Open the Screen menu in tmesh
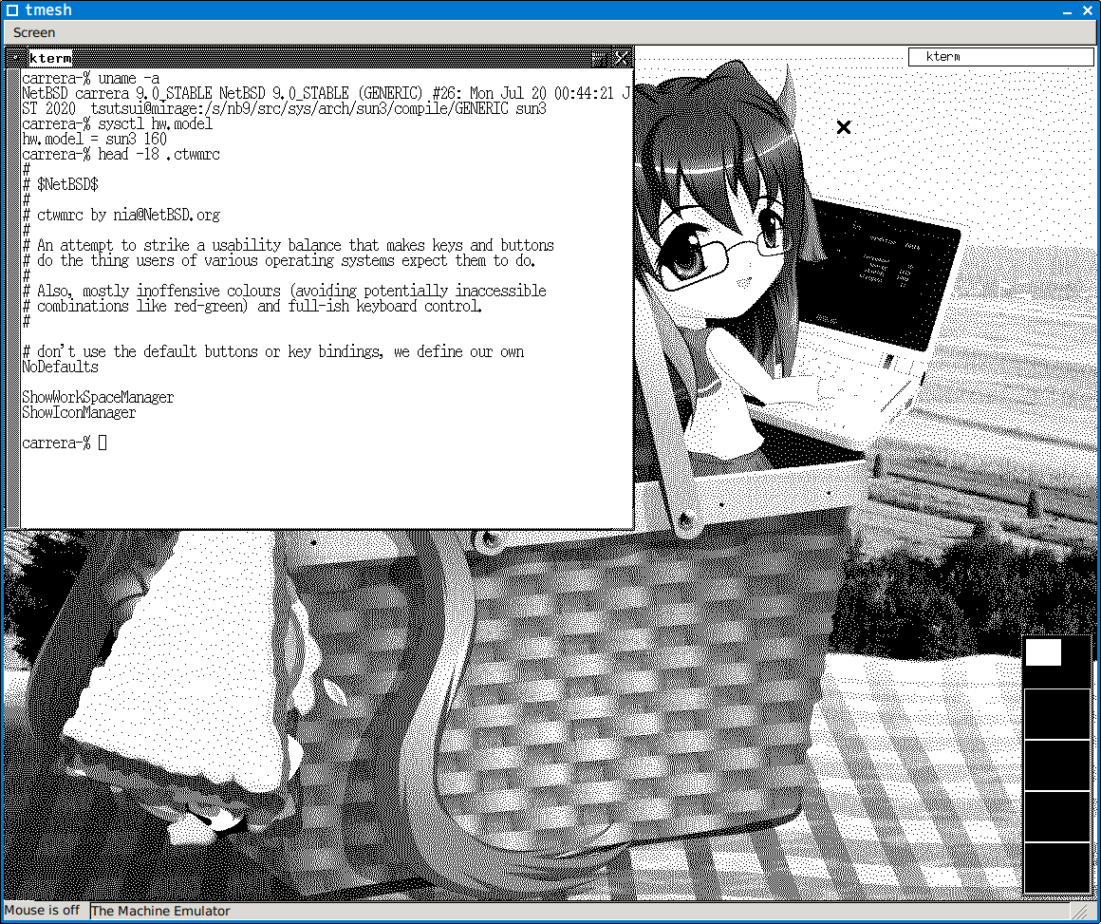The height and width of the screenshot is (924, 1101). (34, 32)
